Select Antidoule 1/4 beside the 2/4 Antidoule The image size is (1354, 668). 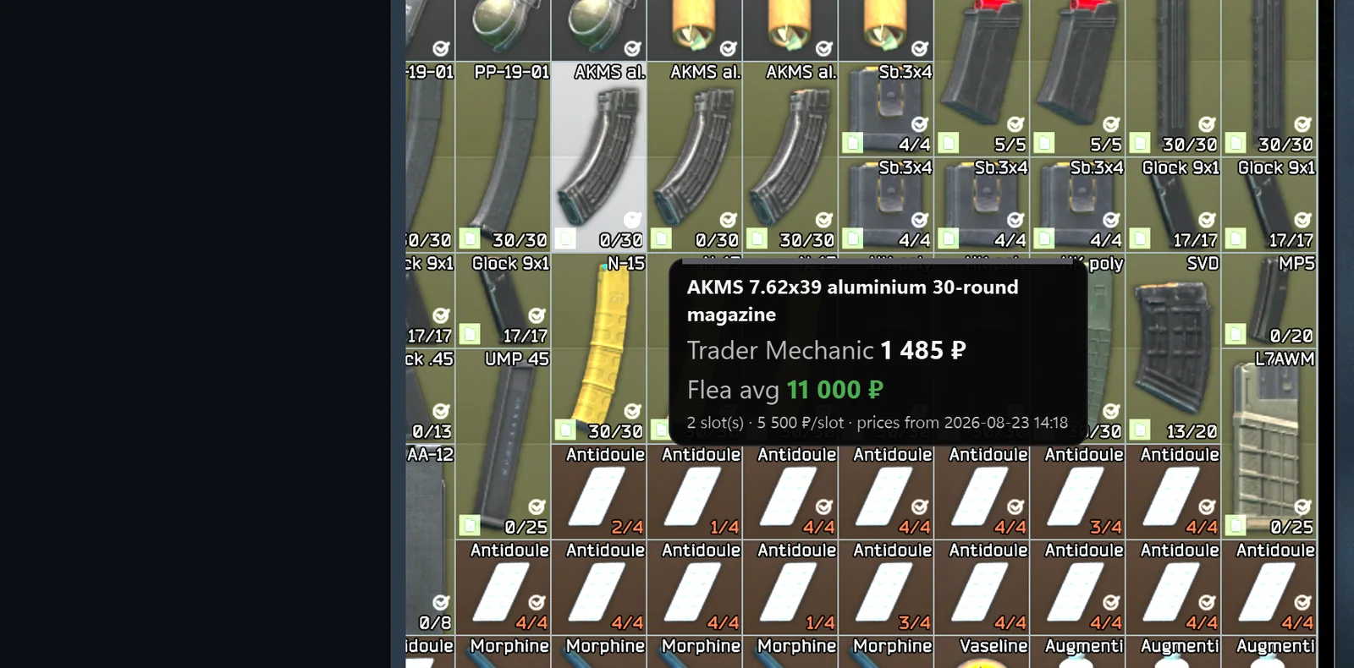(x=695, y=491)
